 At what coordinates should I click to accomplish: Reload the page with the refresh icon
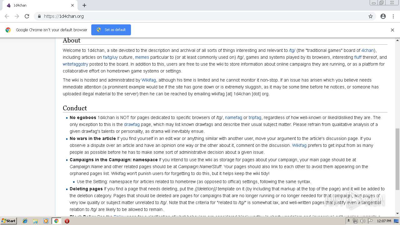[x=27, y=16]
